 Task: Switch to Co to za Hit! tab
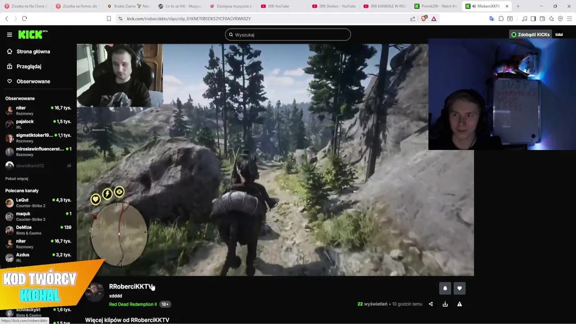180,6
